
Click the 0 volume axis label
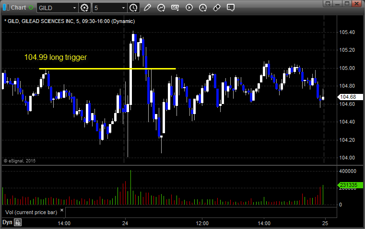point(341,205)
